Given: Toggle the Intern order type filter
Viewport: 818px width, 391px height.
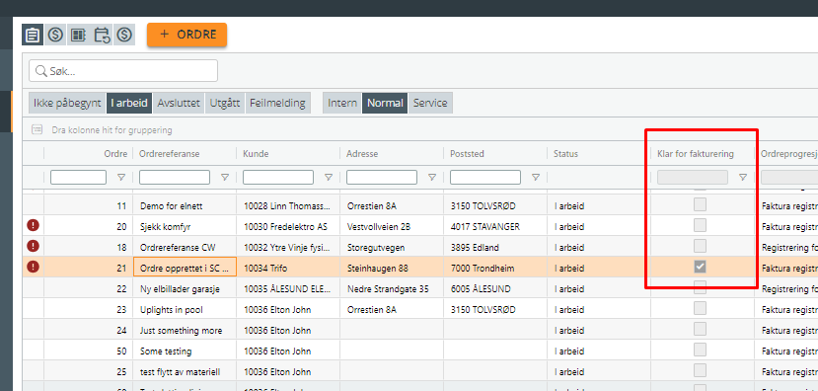Looking at the screenshot, I should pos(342,103).
